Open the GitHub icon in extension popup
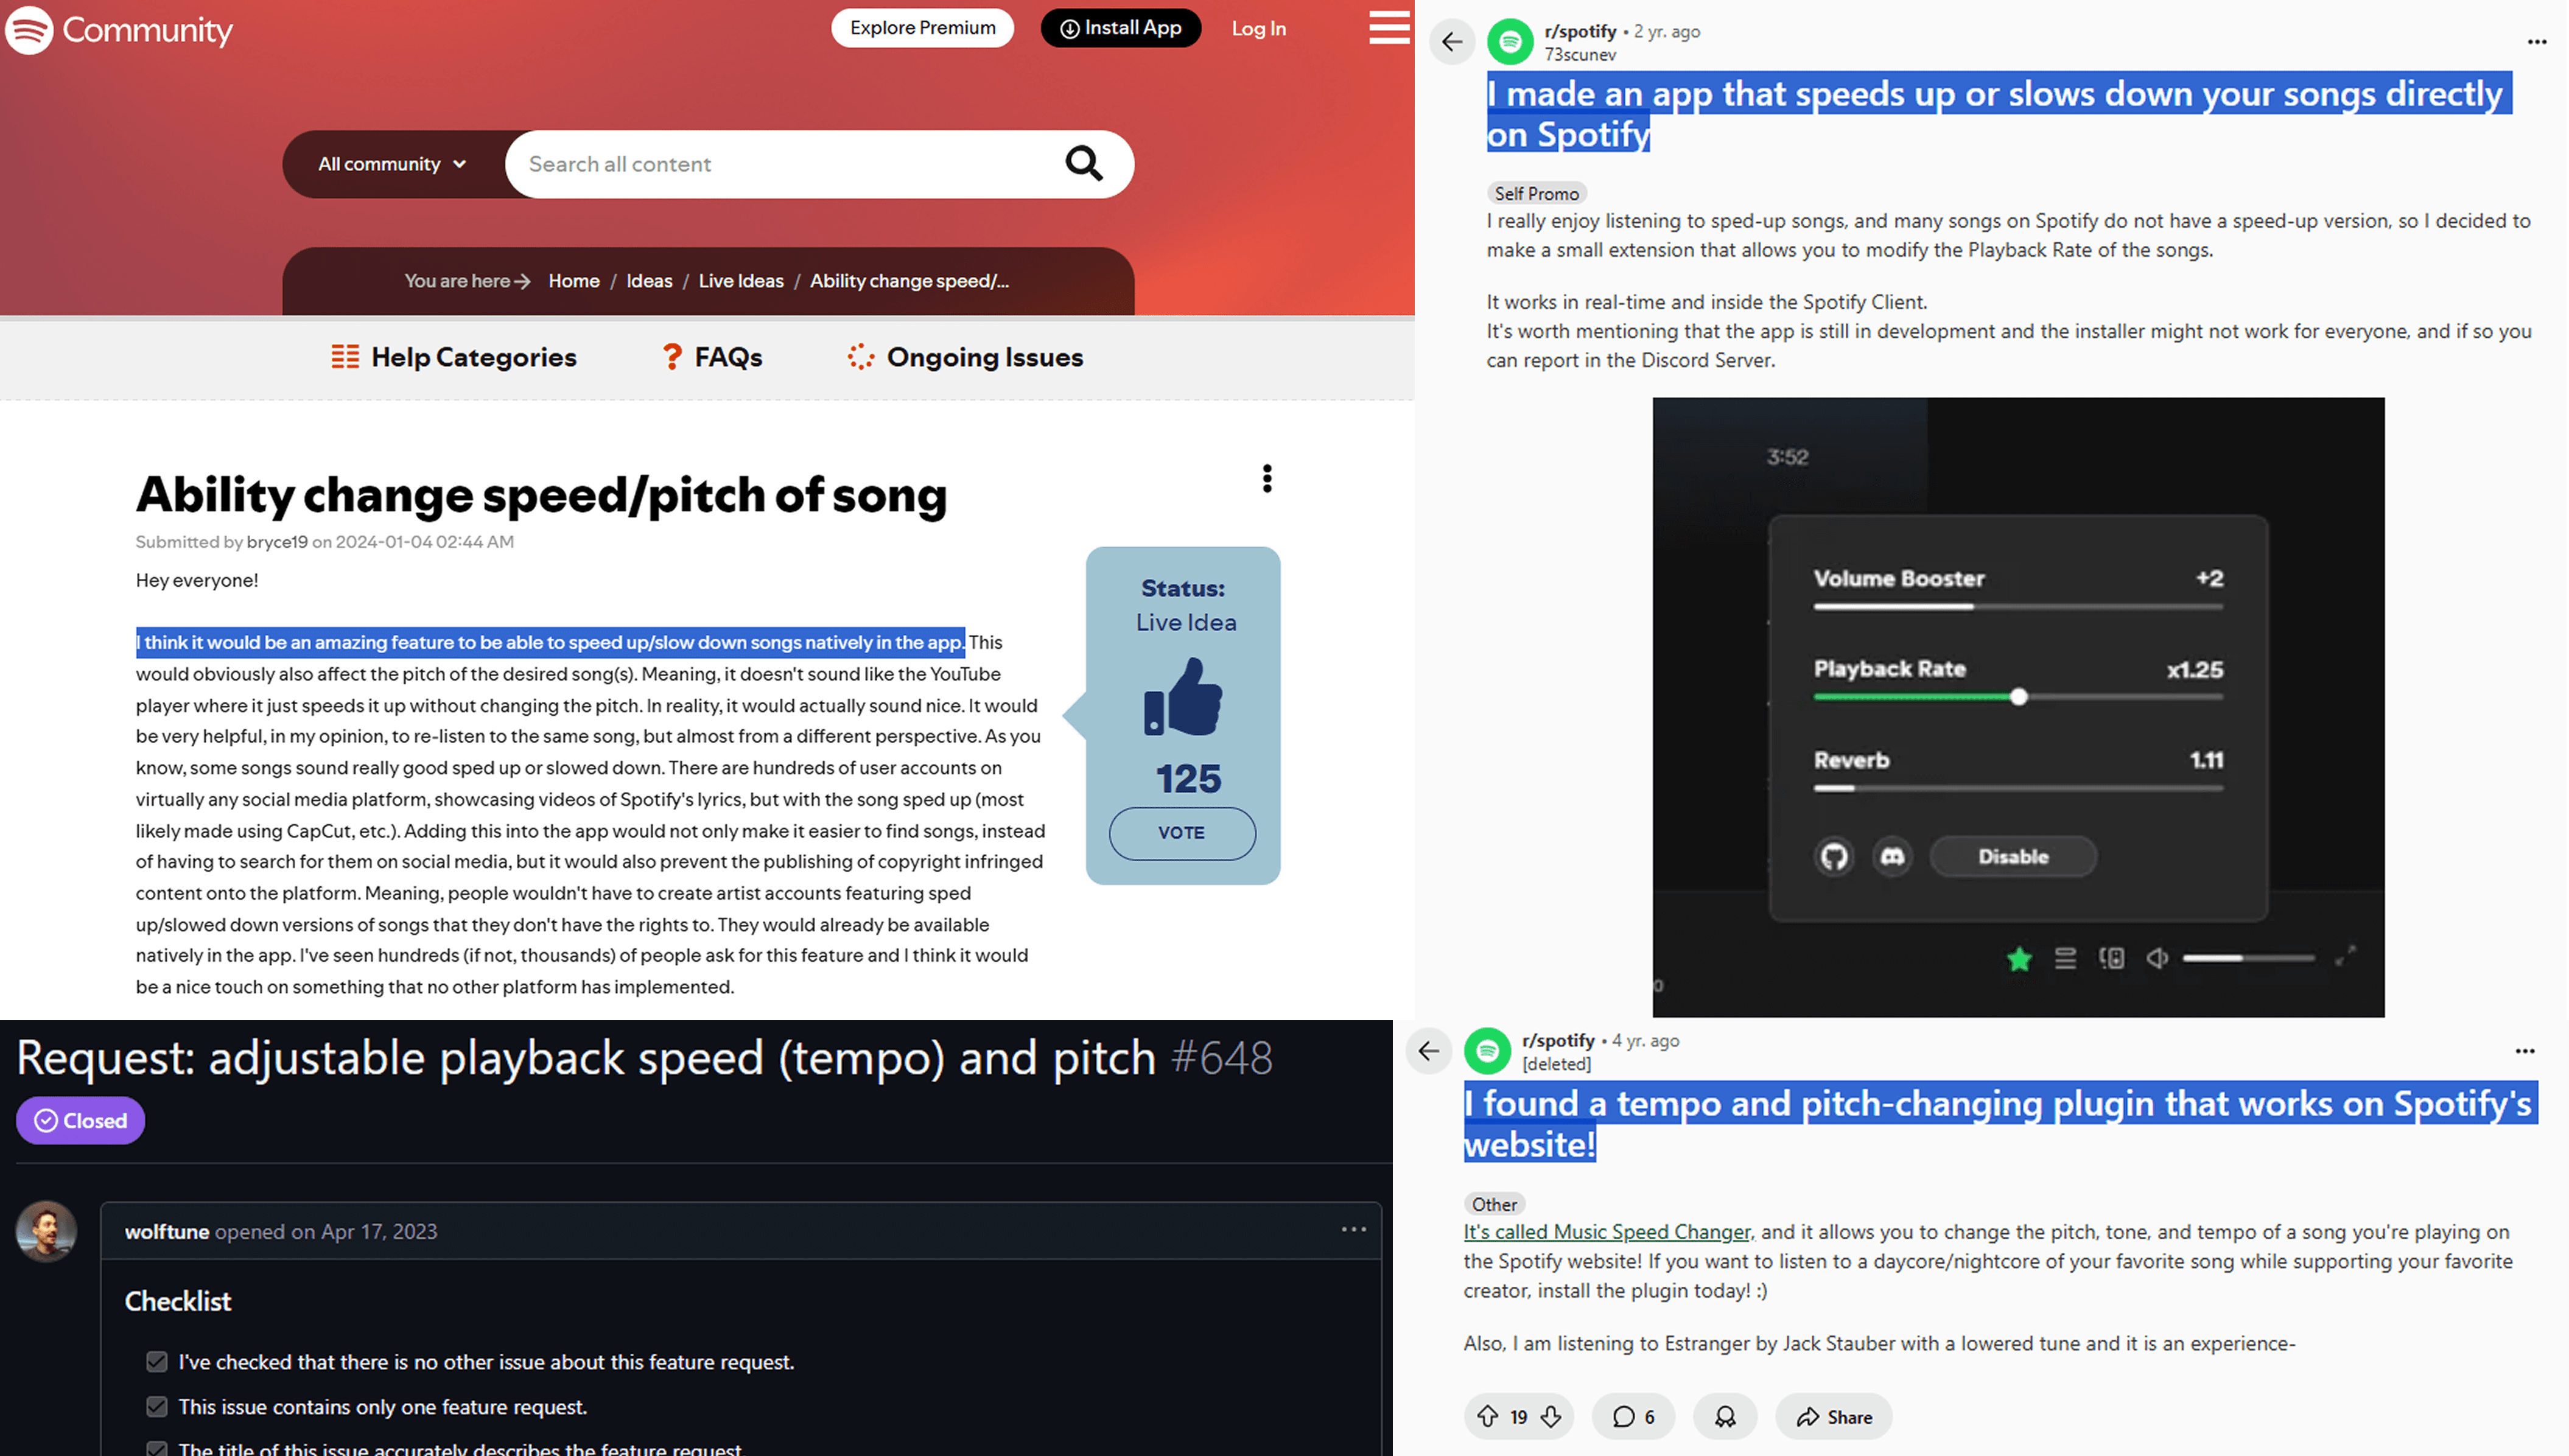The height and width of the screenshot is (1456, 2569). tap(1834, 857)
